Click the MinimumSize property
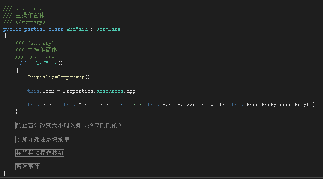323x179 pixels. click(x=95, y=105)
